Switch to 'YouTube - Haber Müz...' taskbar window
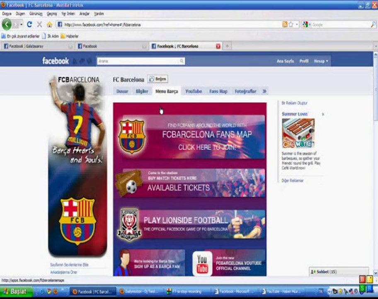This screenshot has height=299, width=378. (x=281, y=292)
